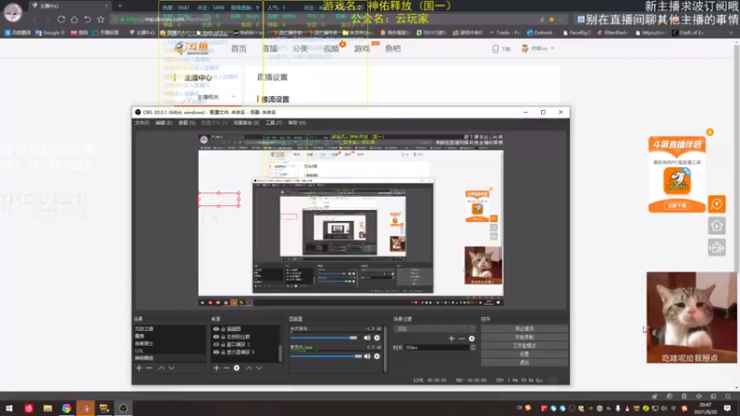Adjust transition duration 300ms spinner
The image size is (740, 416).
(x=473, y=348)
